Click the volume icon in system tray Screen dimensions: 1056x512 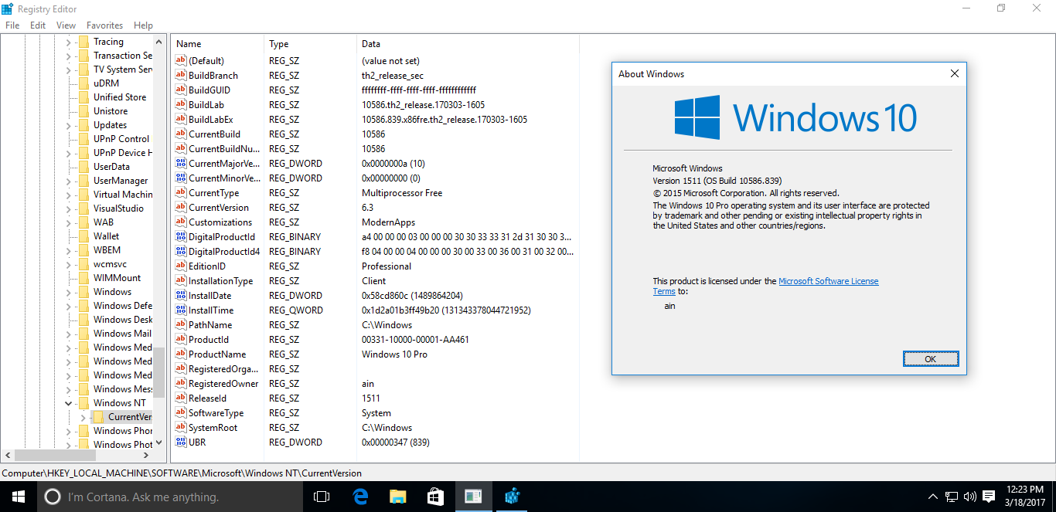click(x=969, y=497)
